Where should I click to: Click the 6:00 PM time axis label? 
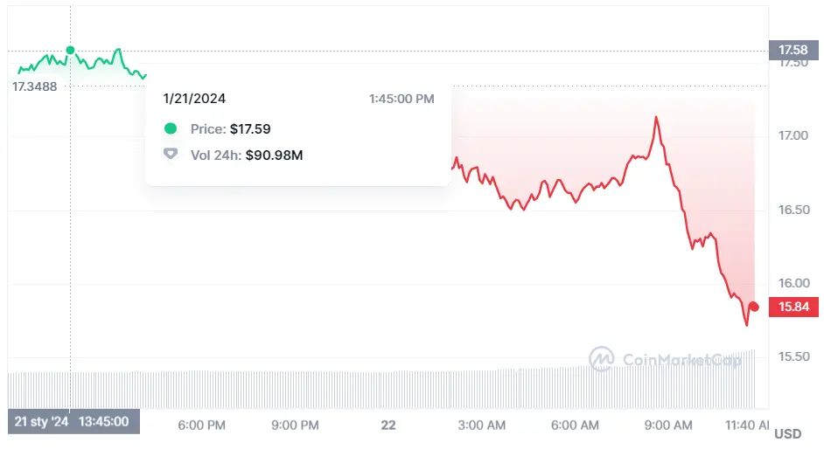pyautogui.click(x=202, y=425)
